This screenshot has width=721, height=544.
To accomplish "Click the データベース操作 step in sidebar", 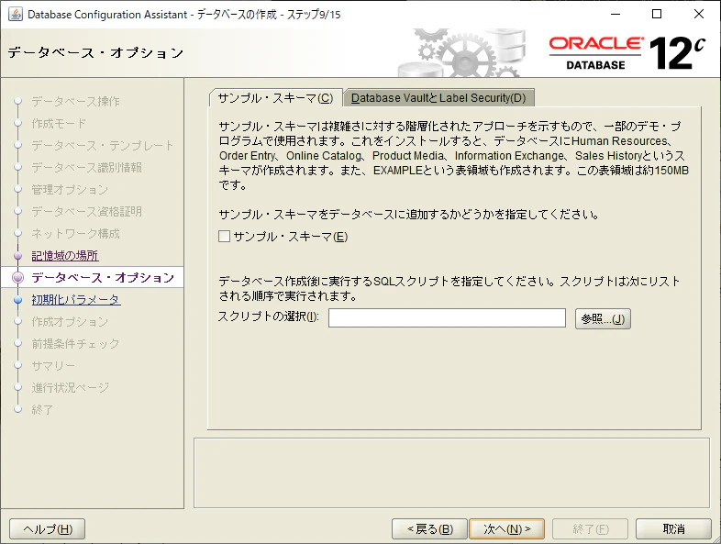I will point(75,101).
